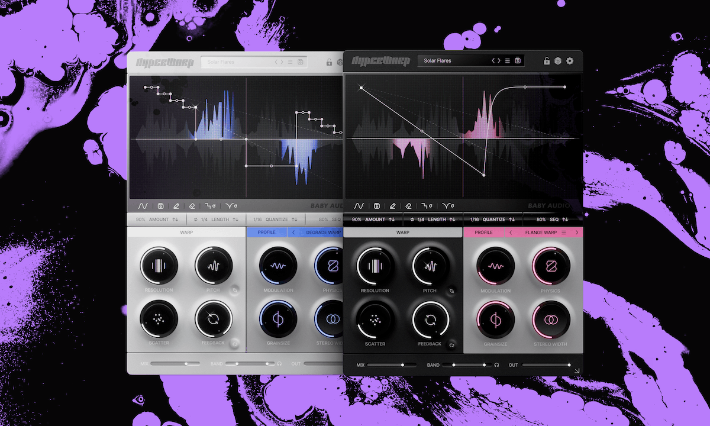Pick eraser tool in light window

tap(191, 206)
